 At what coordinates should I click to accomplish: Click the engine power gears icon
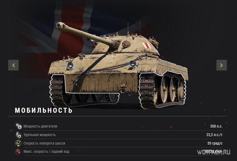[19, 126]
